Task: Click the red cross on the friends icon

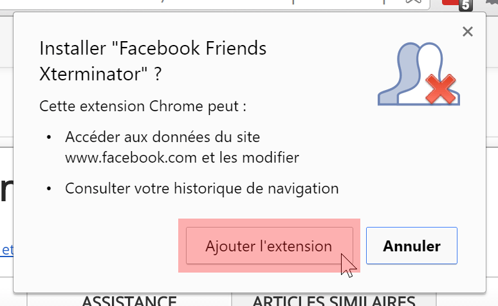Action: click(441, 89)
